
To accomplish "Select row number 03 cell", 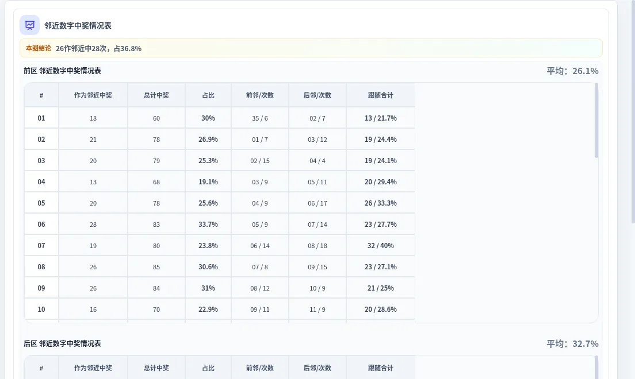I will point(41,161).
